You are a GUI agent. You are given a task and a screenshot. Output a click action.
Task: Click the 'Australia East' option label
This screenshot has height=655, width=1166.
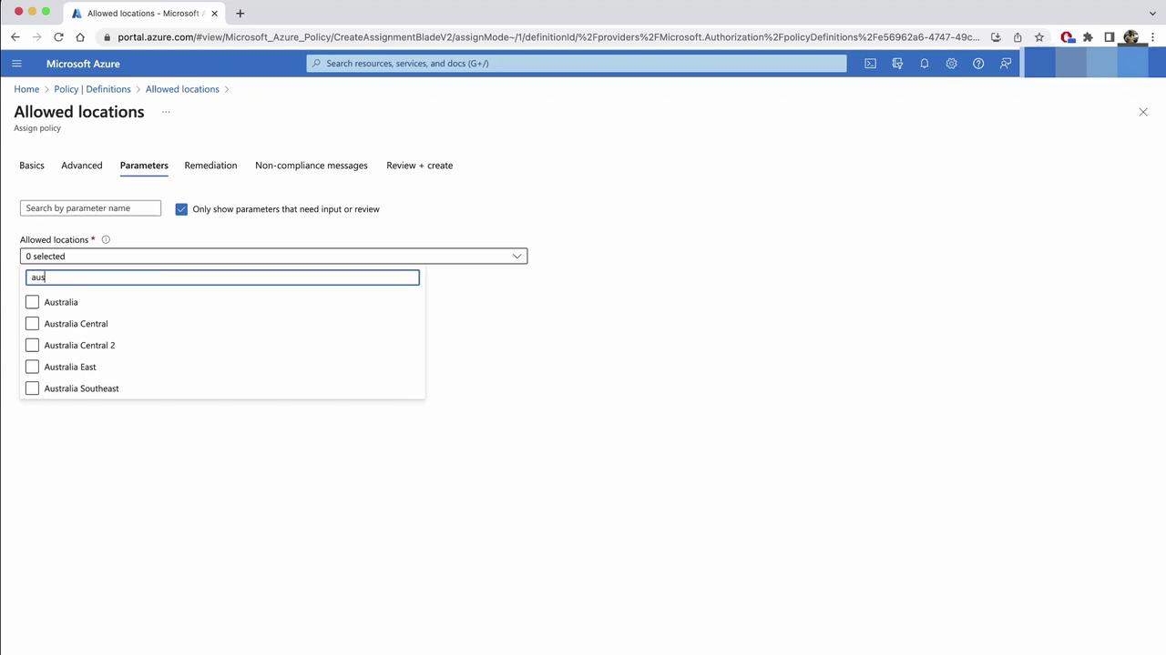tap(70, 367)
